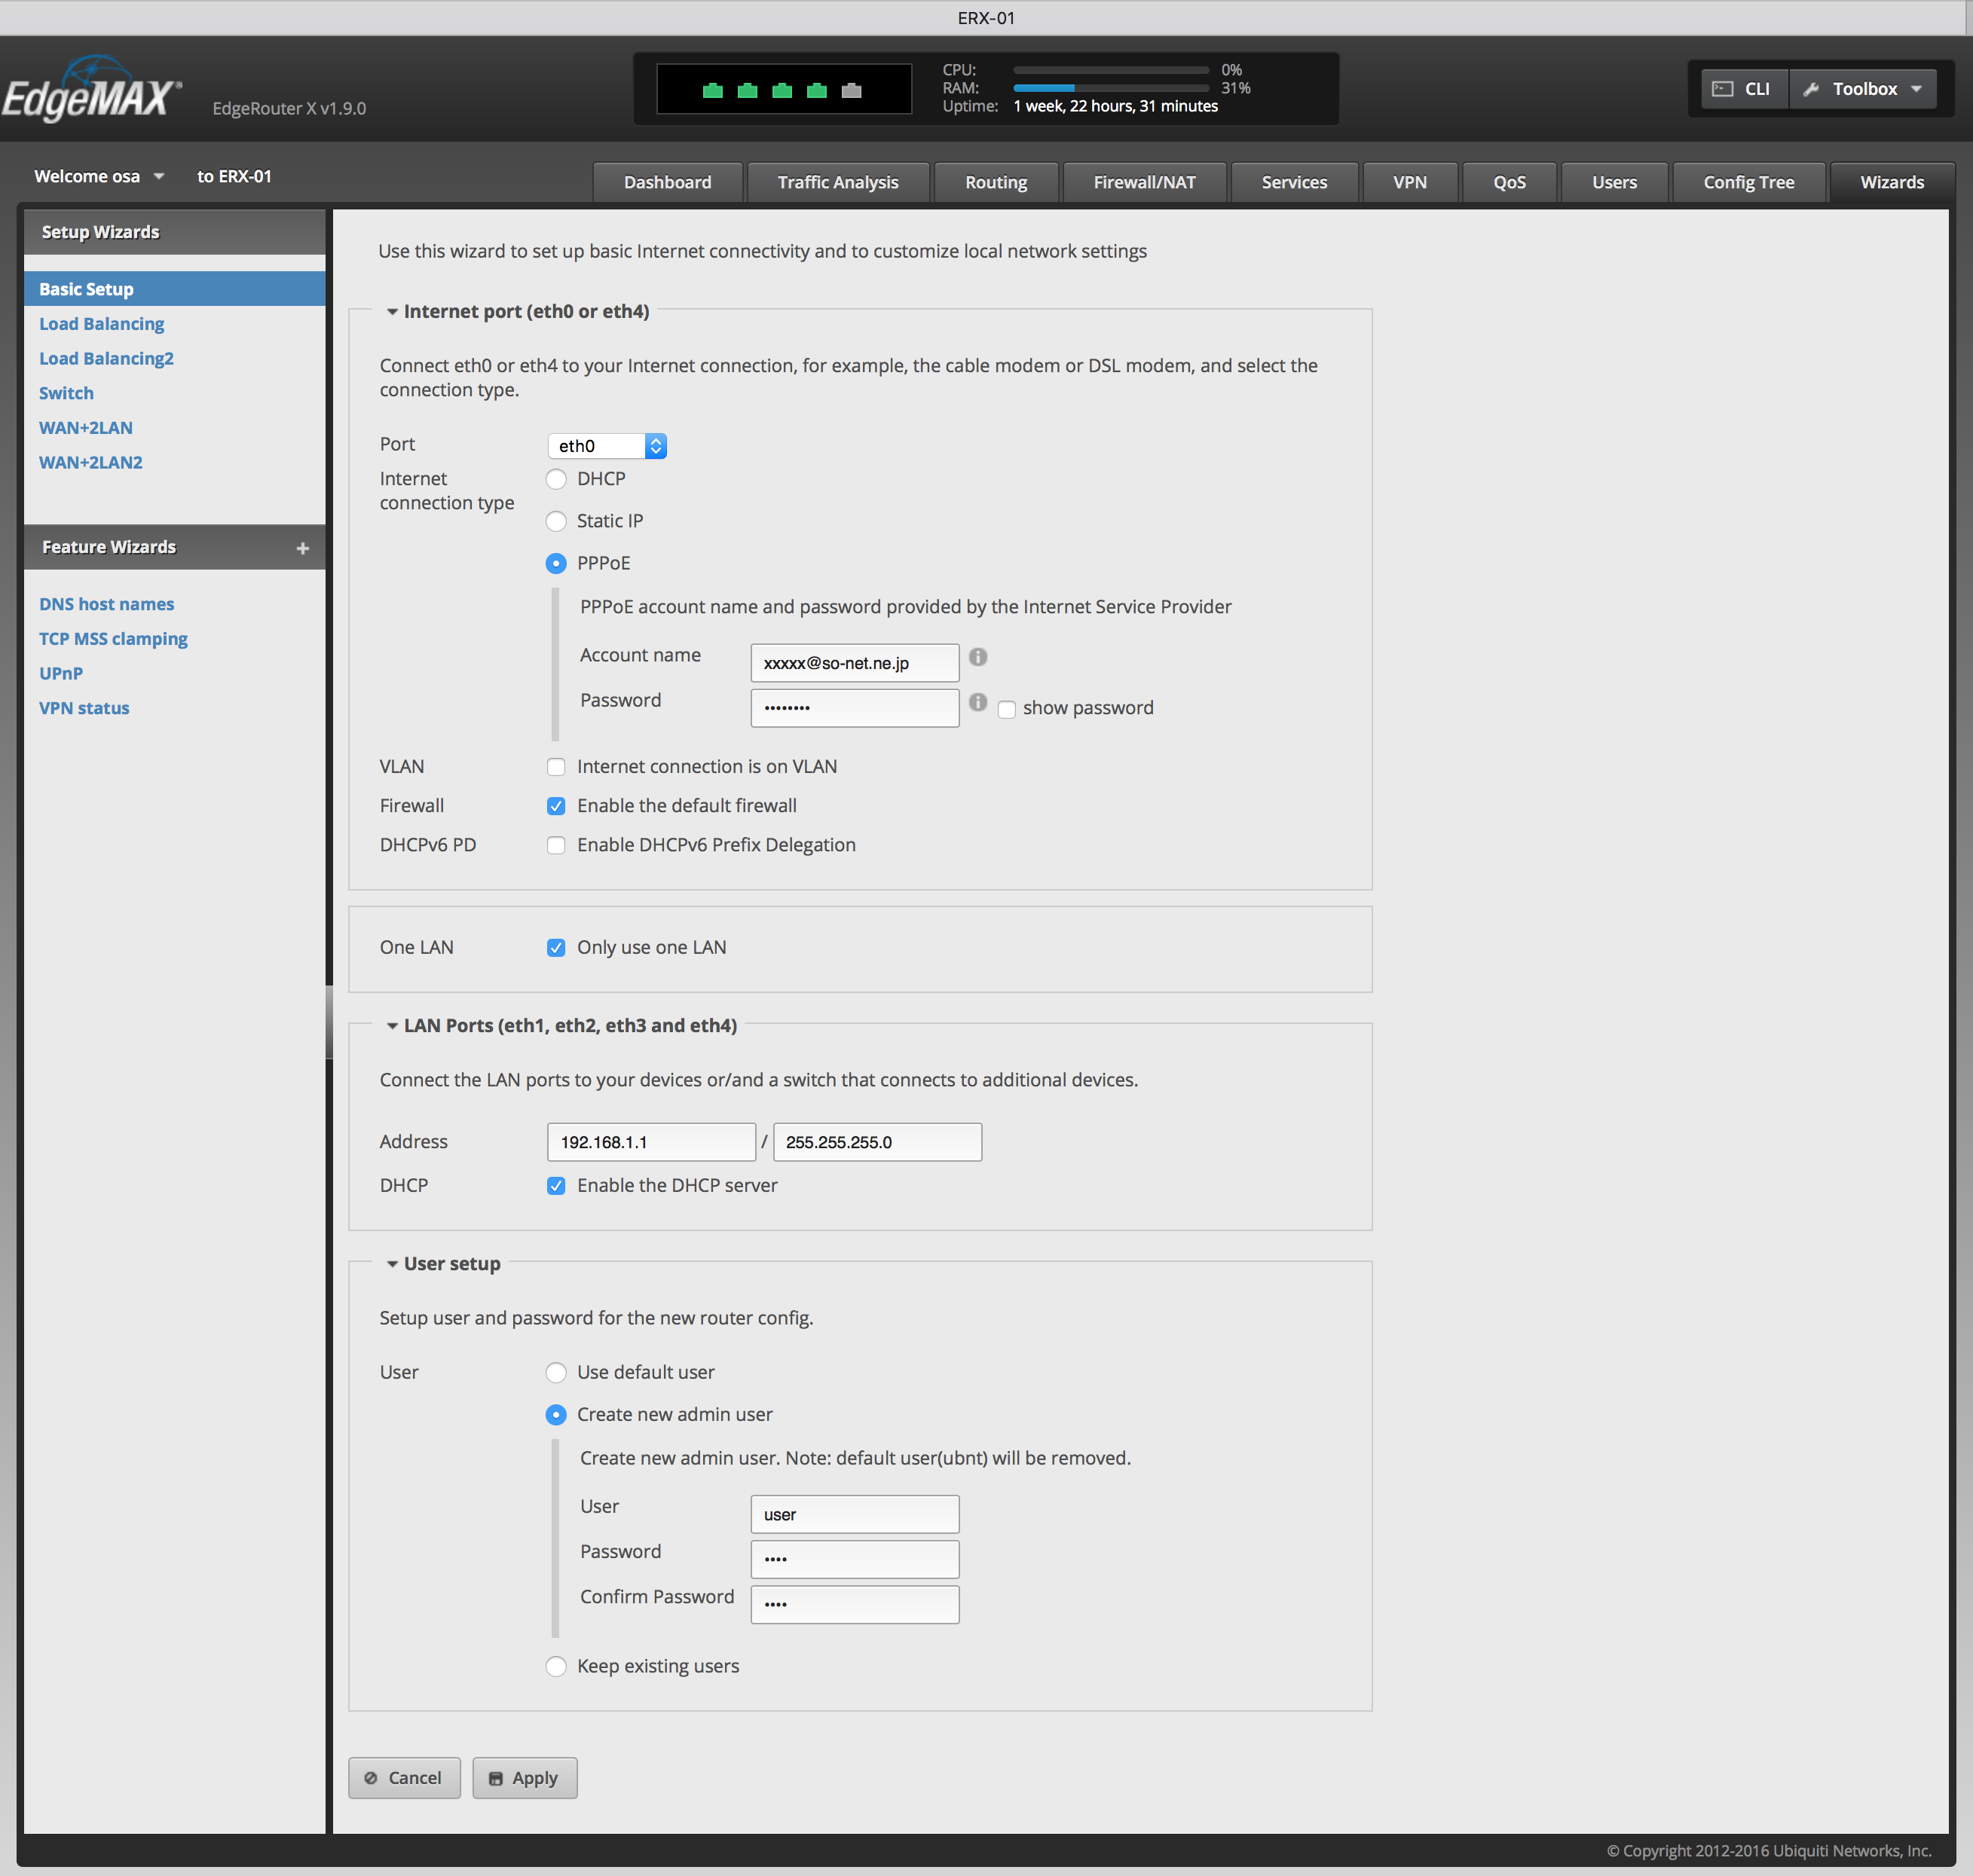Click the PPPoE Account name field
Image resolution: width=1973 pixels, height=1876 pixels.
(855, 663)
